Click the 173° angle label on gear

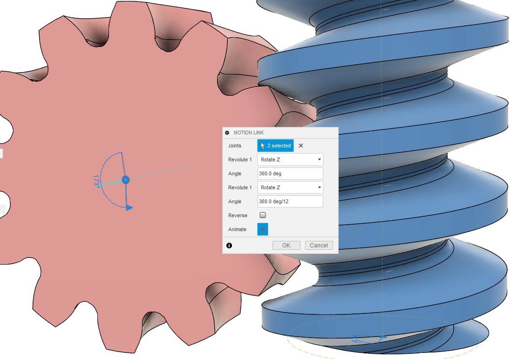pos(96,181)
